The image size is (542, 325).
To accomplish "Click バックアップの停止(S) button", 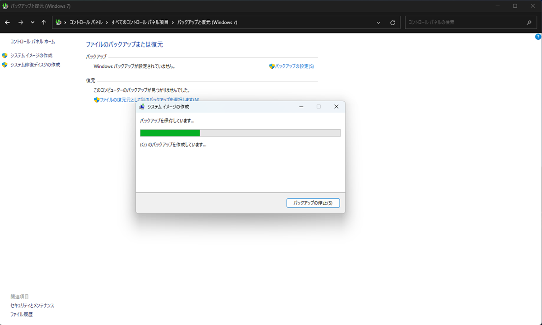I will click(x=313, y=203).
